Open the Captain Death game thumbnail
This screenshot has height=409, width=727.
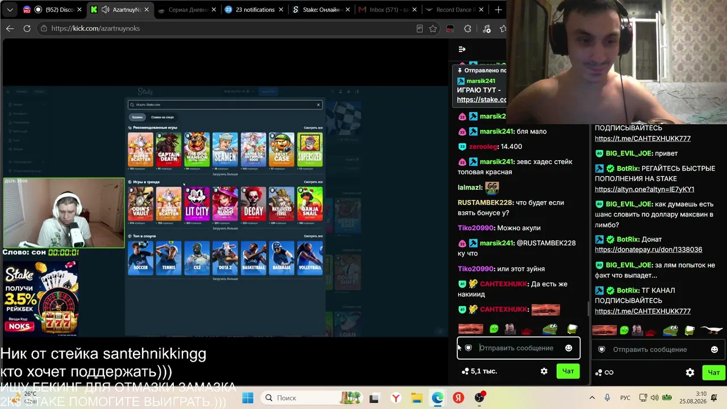coord(169,149)
